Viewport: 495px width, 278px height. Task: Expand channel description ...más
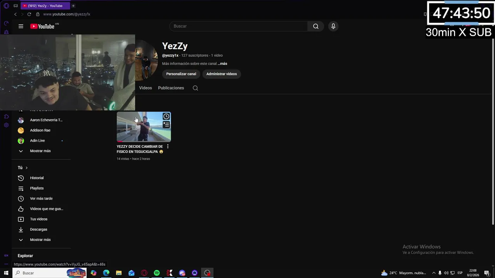pyautogui.click(x=222, y=64)
